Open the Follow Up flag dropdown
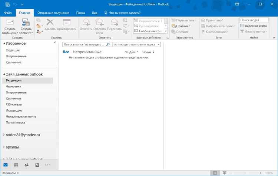 [x=215, y=32]
